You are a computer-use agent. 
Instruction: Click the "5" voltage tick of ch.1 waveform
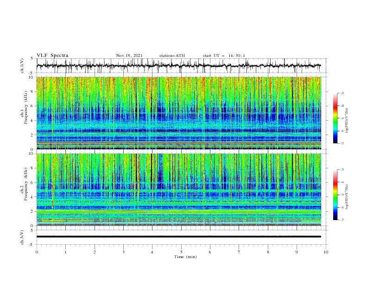coord(32,59)
